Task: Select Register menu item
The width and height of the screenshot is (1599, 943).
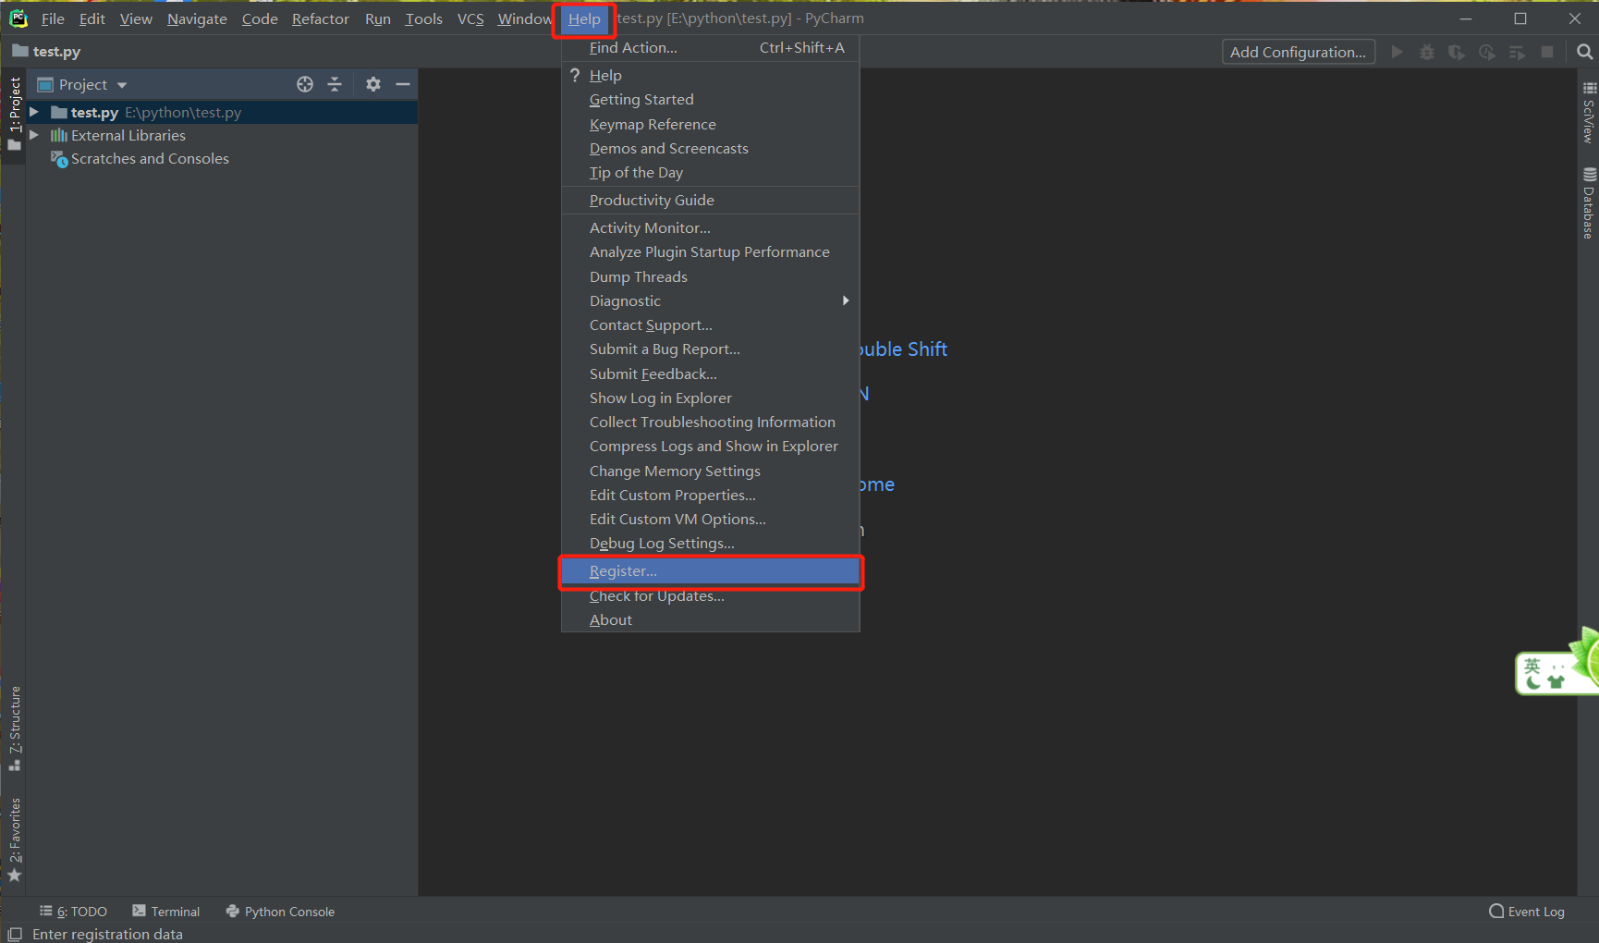Action: (710, 571)
